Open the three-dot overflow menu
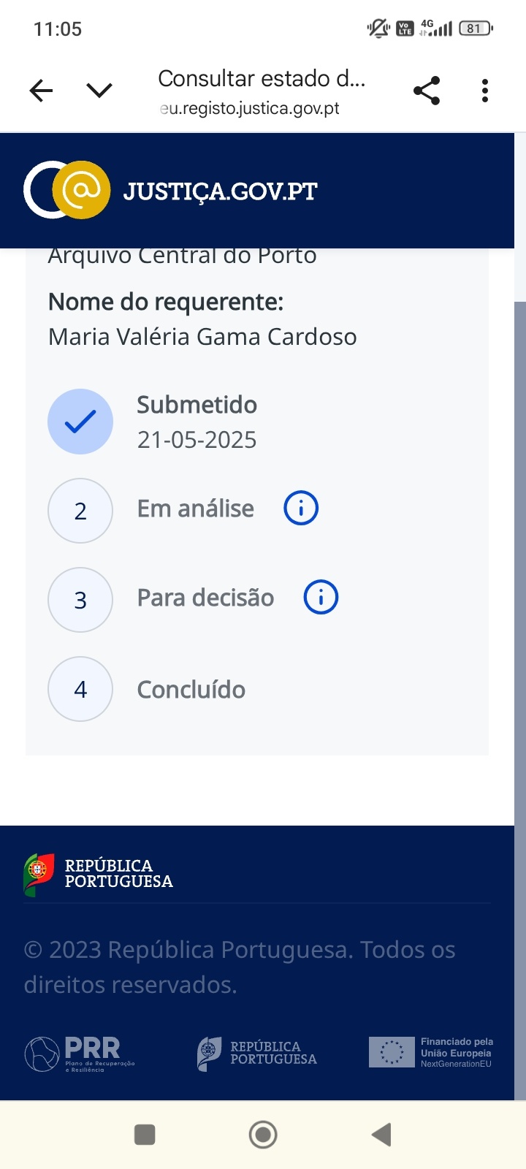 pos(485,91)
